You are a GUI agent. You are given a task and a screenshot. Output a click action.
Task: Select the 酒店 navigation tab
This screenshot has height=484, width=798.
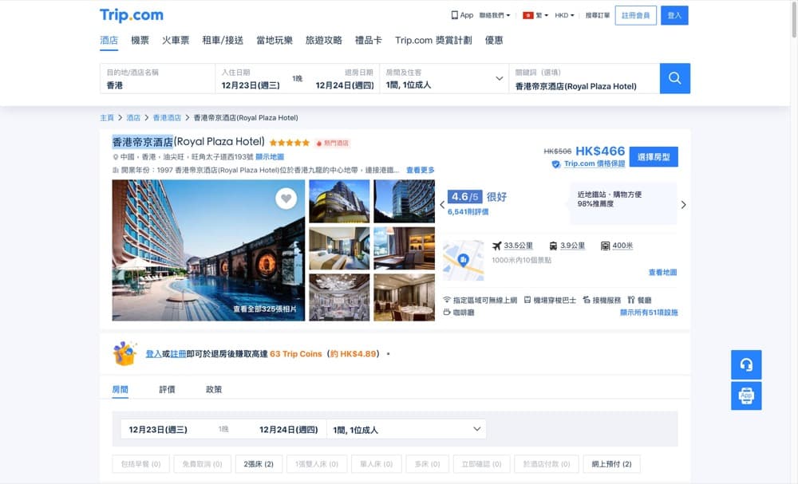point(109,40)
